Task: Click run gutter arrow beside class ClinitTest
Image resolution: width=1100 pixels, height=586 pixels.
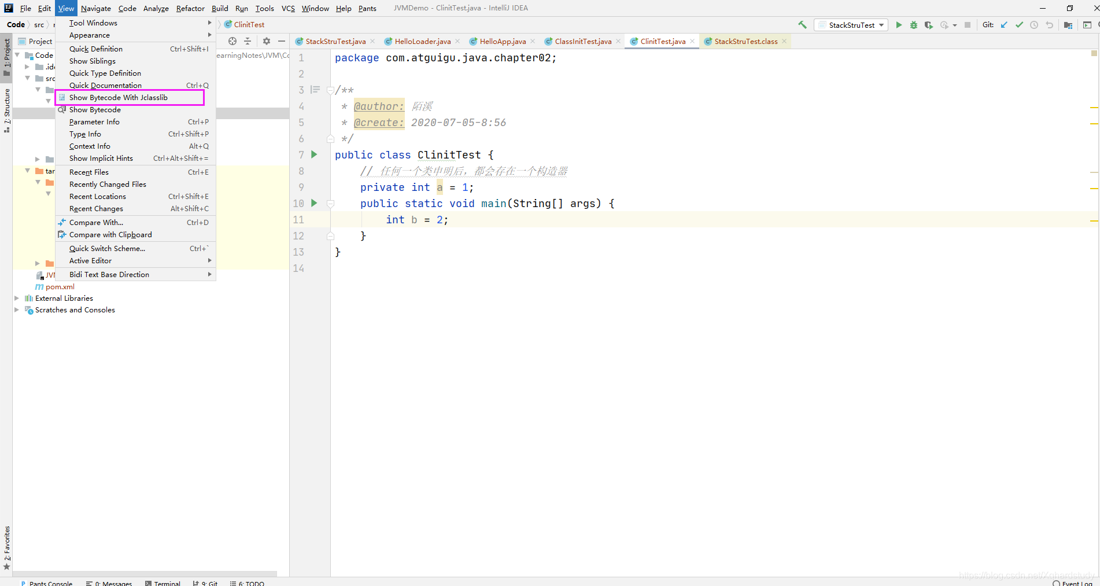Action: [x=314, y=154]
